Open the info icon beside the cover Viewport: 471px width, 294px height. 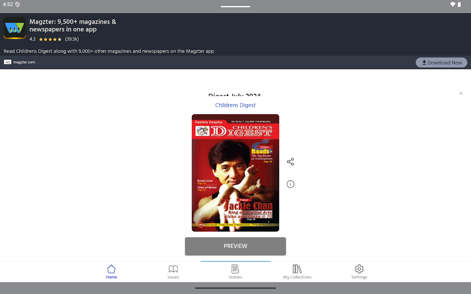(x=290, y=184)
